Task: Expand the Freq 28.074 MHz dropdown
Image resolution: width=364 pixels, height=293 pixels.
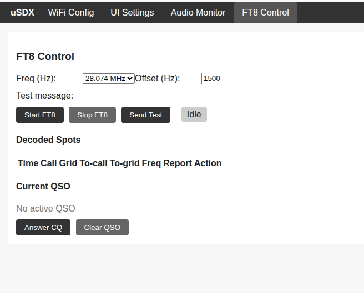Action: (x=108, y=79)
